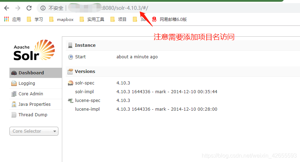Click the lucene-impl label
Screen dimensions: 300x162
87,109
